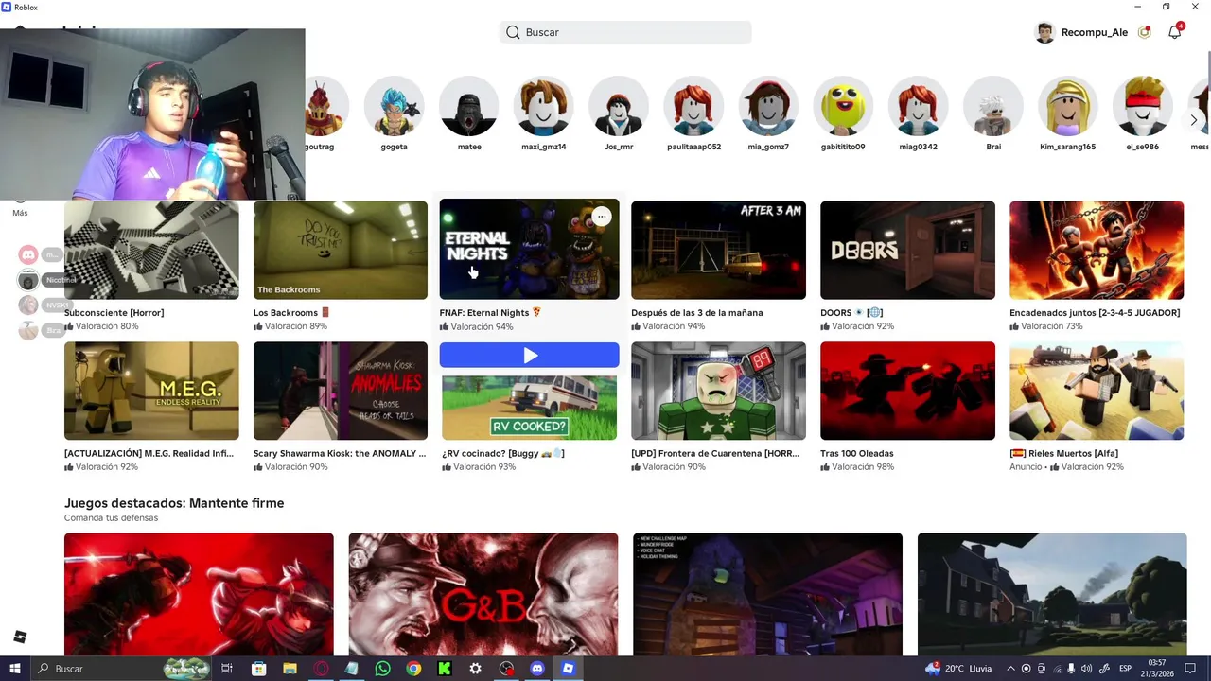Open friend miag0342's avatar
1211x681 pixels.
(x=918, y=107)
